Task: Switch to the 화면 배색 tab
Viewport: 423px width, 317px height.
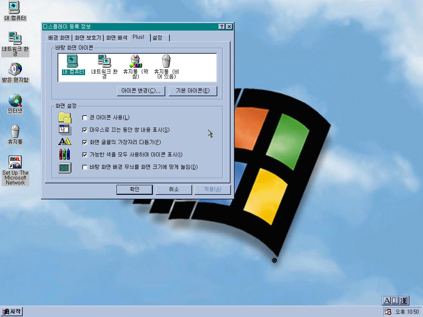Action: click(x=116, y=38)
